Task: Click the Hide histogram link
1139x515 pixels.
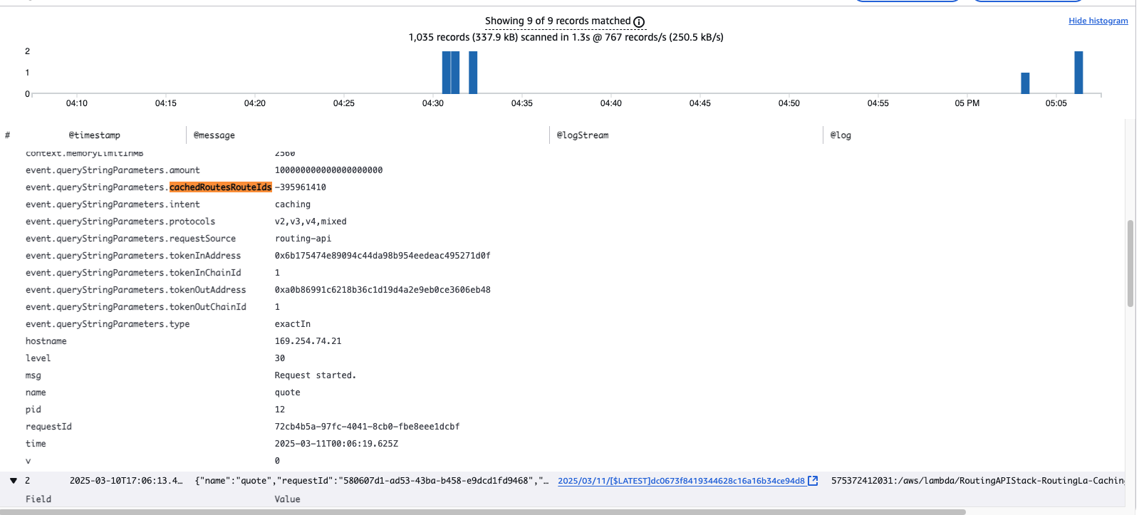Action: 1098,21
